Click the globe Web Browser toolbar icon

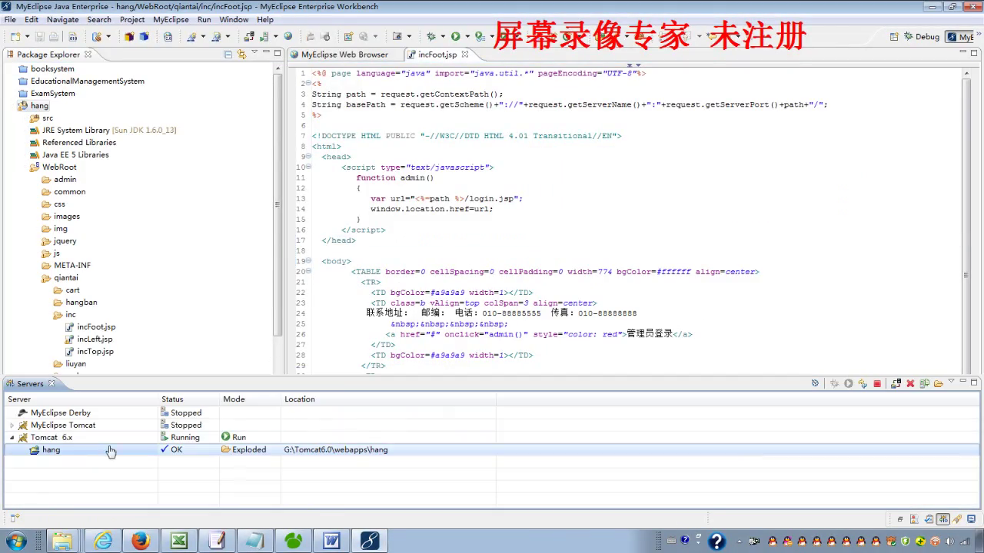[288, 36]
